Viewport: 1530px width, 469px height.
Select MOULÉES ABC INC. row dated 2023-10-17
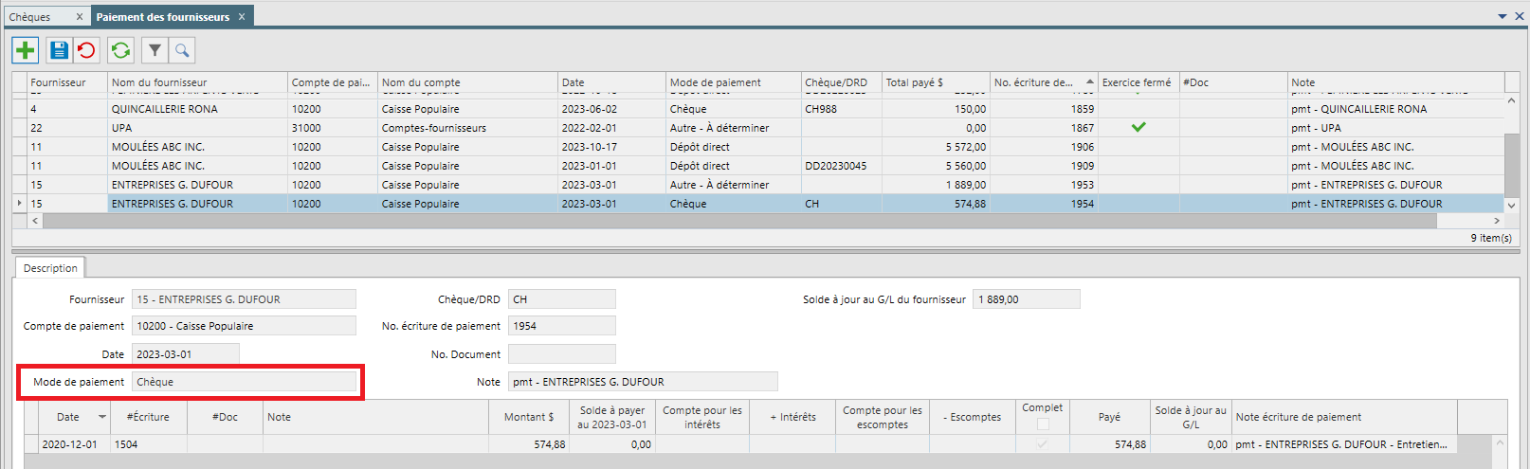point(758,147)
